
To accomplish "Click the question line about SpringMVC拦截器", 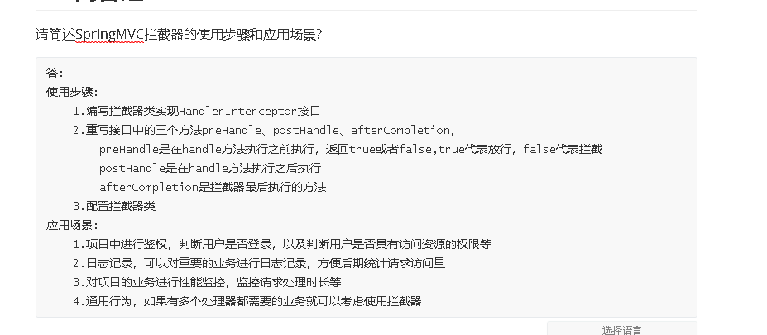I will click(x=178, y=35).
